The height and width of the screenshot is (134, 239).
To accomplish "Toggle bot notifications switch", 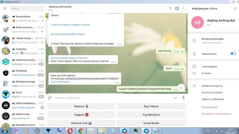I will coord(233,54).
